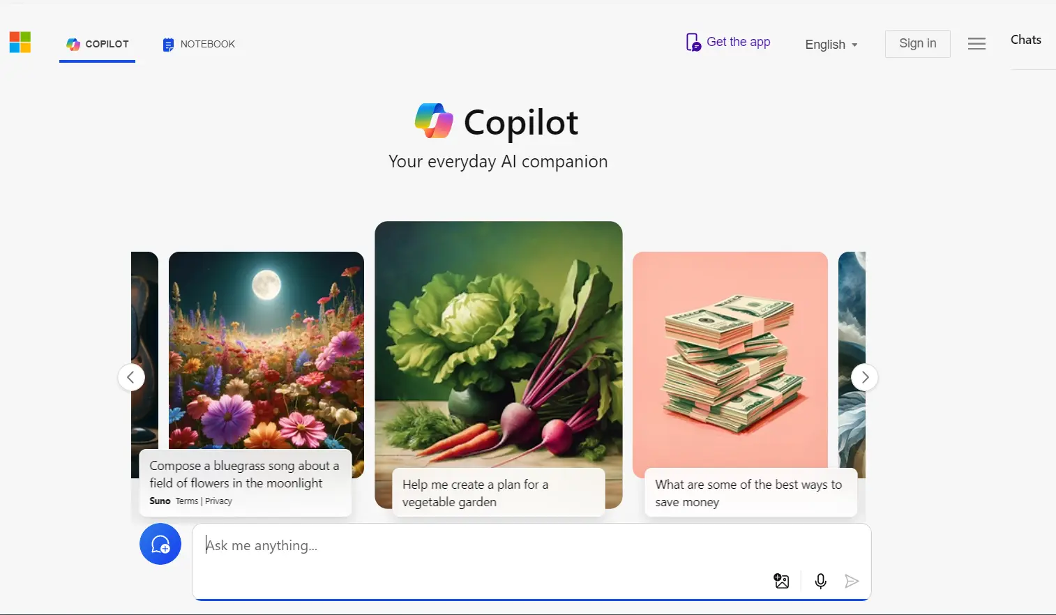Viewport: 1056px width, 615px height.
Task: Open the hamburger menu icon
Action: (976, 44)
